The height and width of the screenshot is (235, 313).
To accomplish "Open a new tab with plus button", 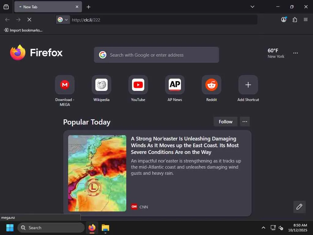I will (88, 7).
